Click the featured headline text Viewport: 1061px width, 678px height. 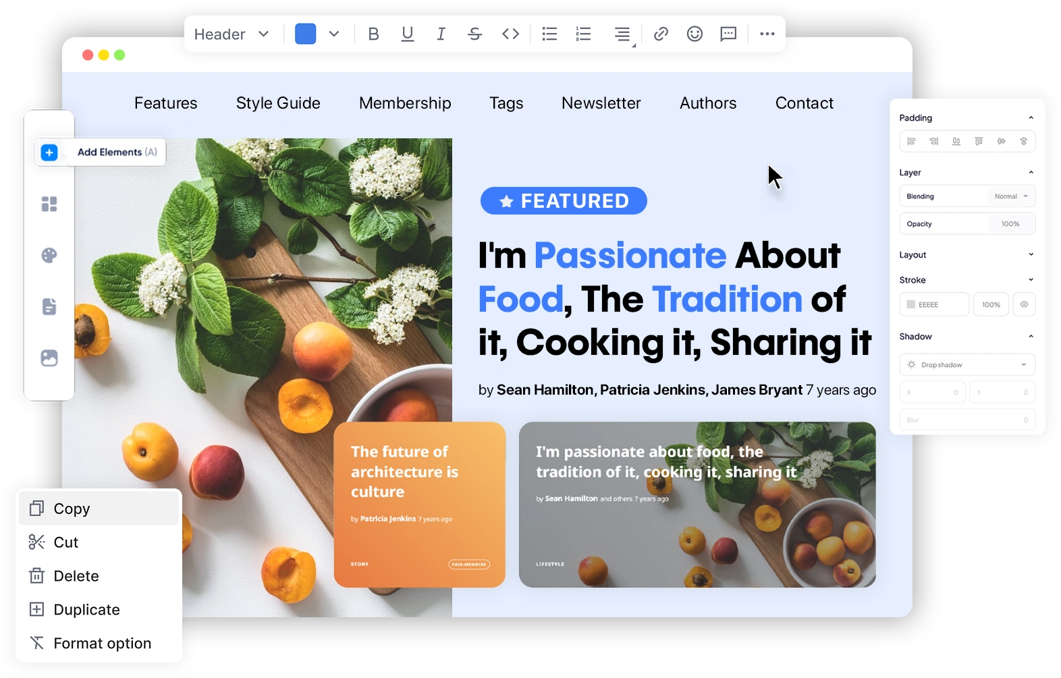point(675,299)
